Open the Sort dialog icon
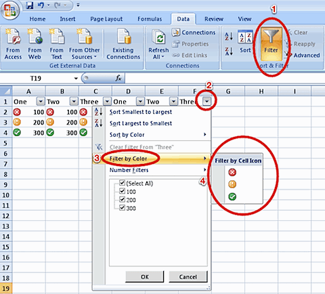The width and height of the screenshot is (325, 294). click(245, 42)
